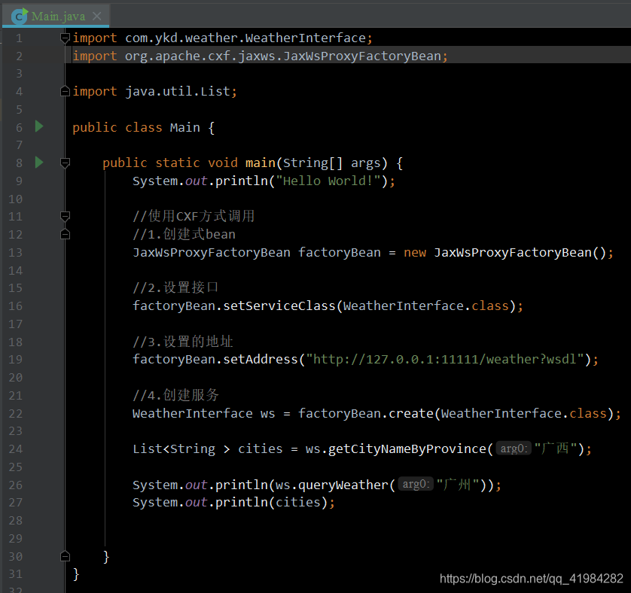This screenshot has width=631, height=593.
Task: Click the factoryBean variable declaration on line 13
Action: 340,253
